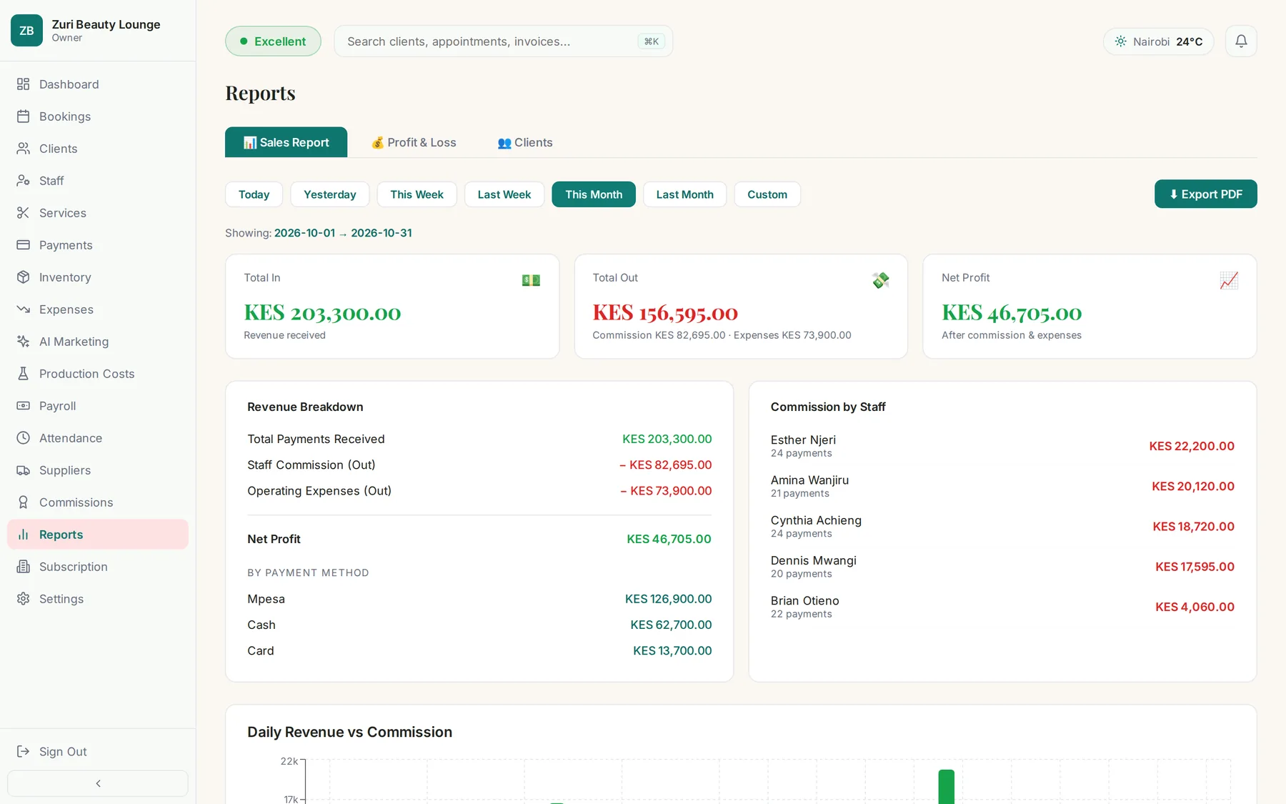Screen dimensions: 1286x804
Task: Click the Payments card icon
Action: point(24,245)
